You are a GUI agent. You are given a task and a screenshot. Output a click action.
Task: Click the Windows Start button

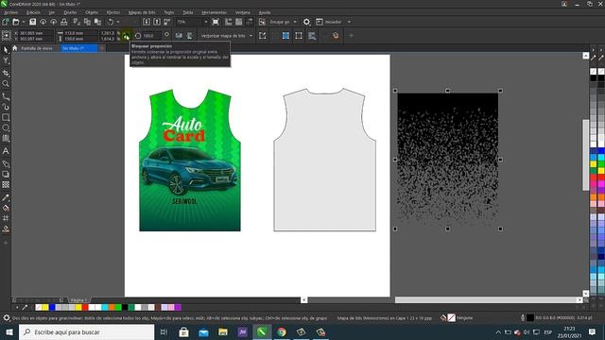tap(9, 331)
